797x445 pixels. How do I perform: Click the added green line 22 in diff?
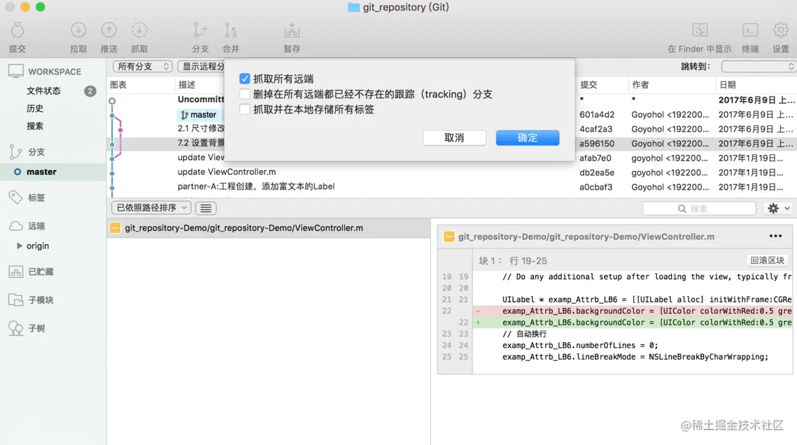(632, 323)
